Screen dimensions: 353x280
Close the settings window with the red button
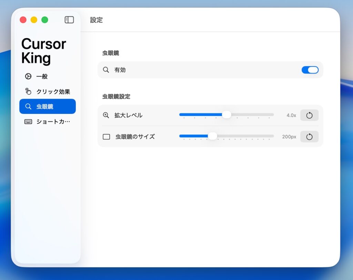tap(23, 20)
